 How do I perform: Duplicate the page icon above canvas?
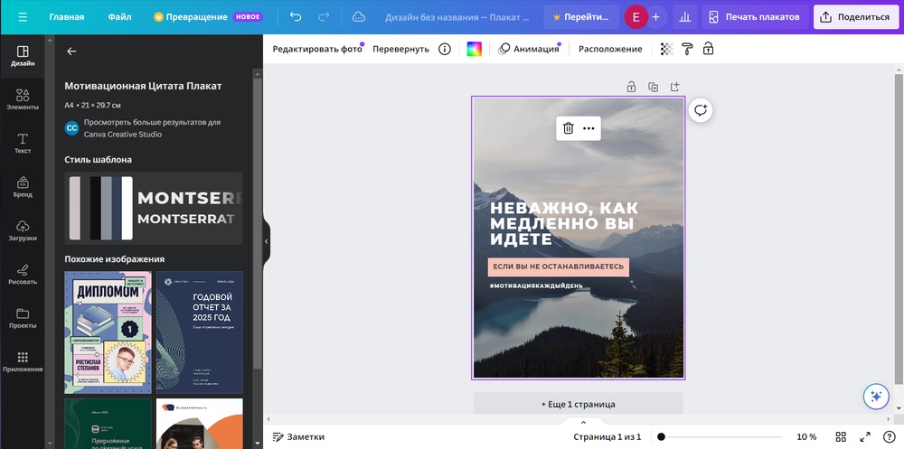coord(654,87)
